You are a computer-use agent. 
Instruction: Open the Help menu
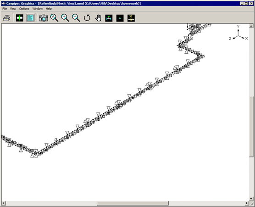49,9
